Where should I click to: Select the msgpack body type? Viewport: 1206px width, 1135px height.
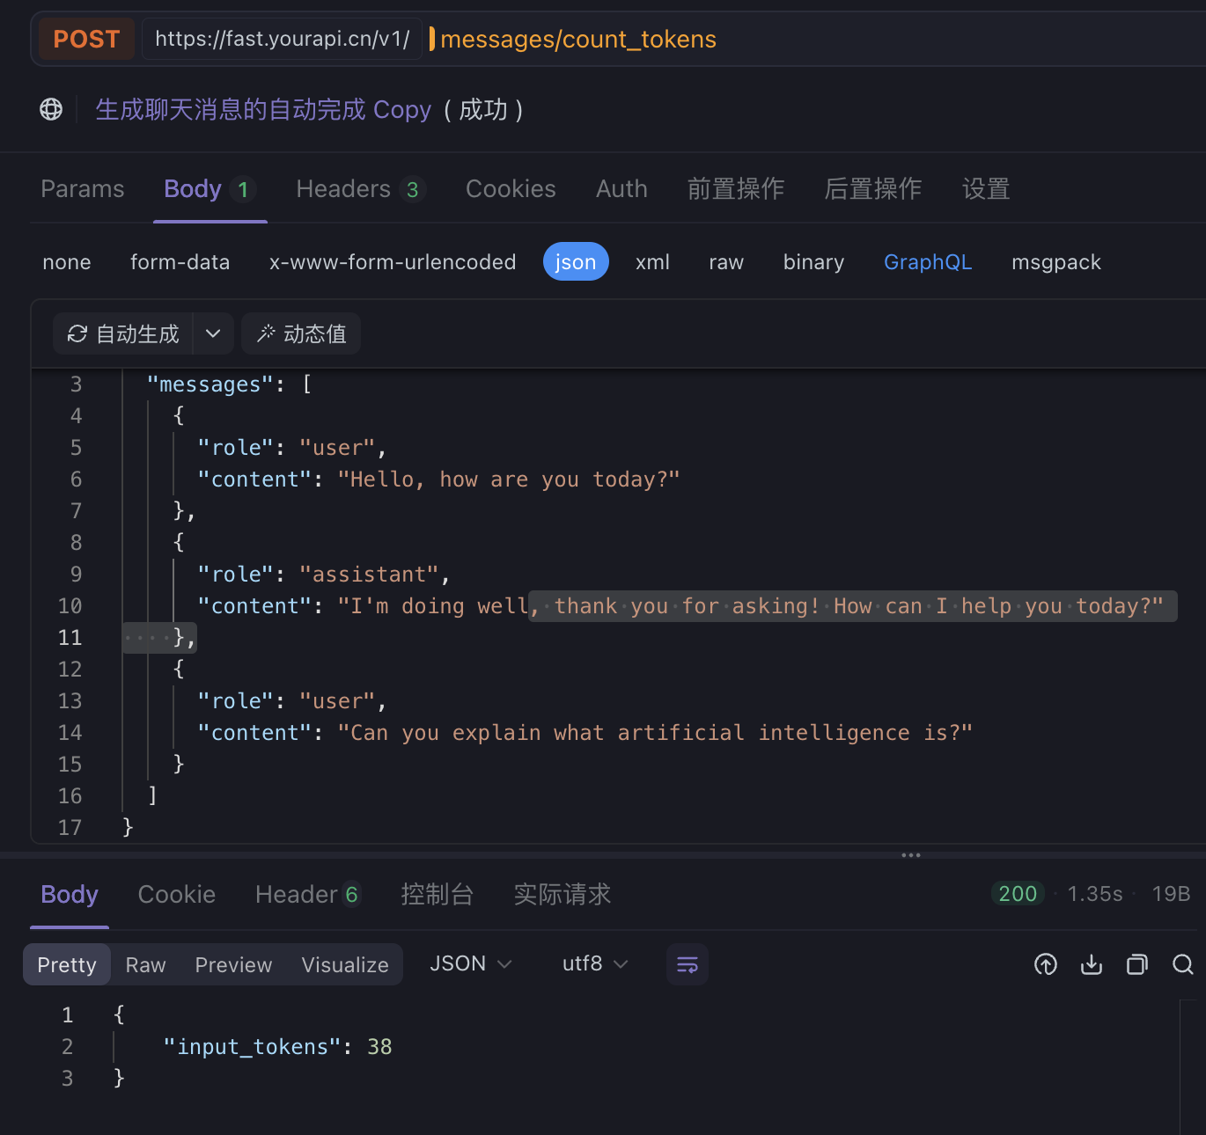[x=1056, y=262]
